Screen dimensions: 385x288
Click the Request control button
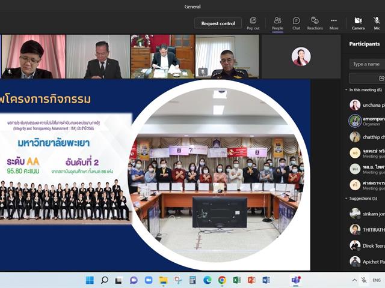(x=218, y=23)
